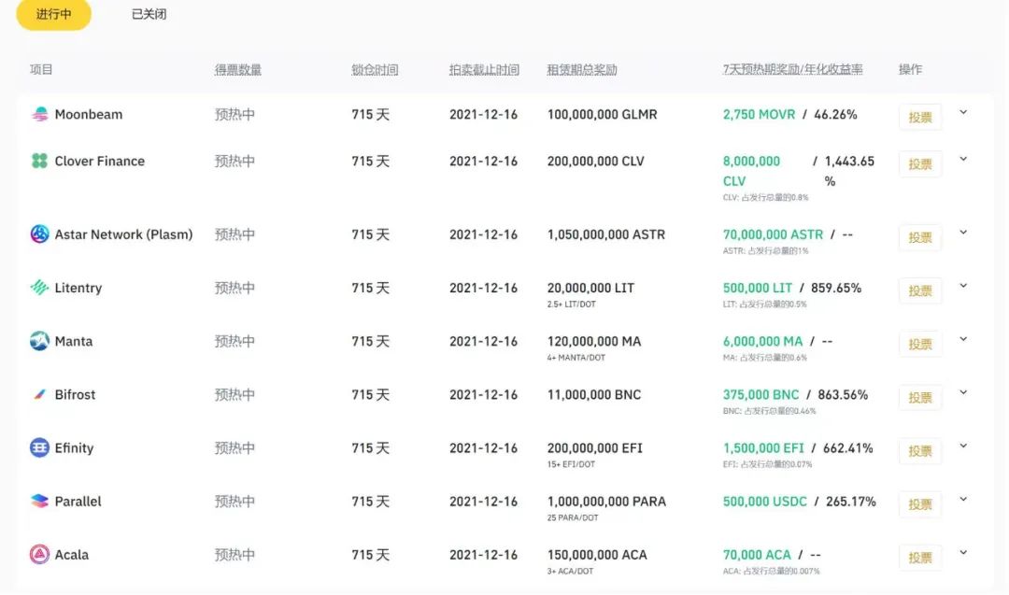The image size is (1009, 595).
Task: Select the Litentry project name
Action: [78, 289]
